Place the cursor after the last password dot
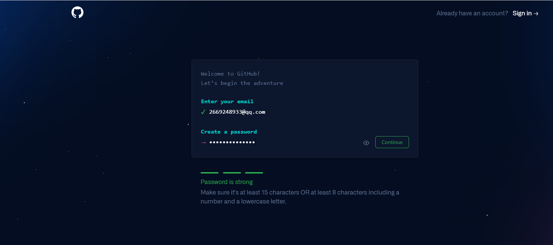The image size is (553, 245). click(x=255, y=142)
